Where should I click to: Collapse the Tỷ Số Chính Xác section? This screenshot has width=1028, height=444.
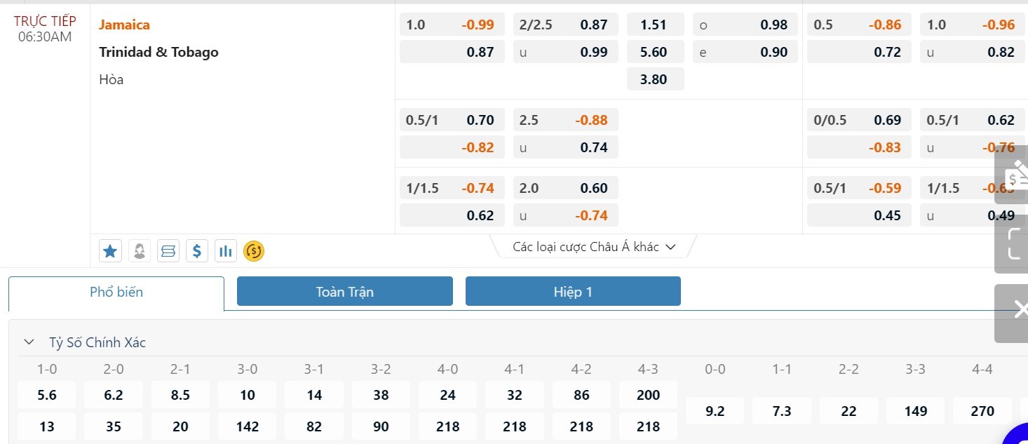pos(29,342)
